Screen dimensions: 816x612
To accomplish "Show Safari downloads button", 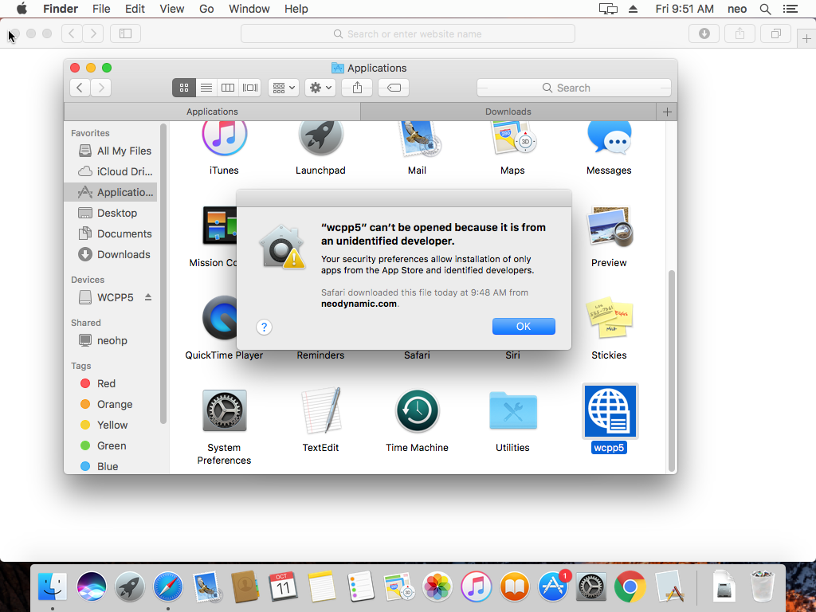I will [x=704, y=33].
